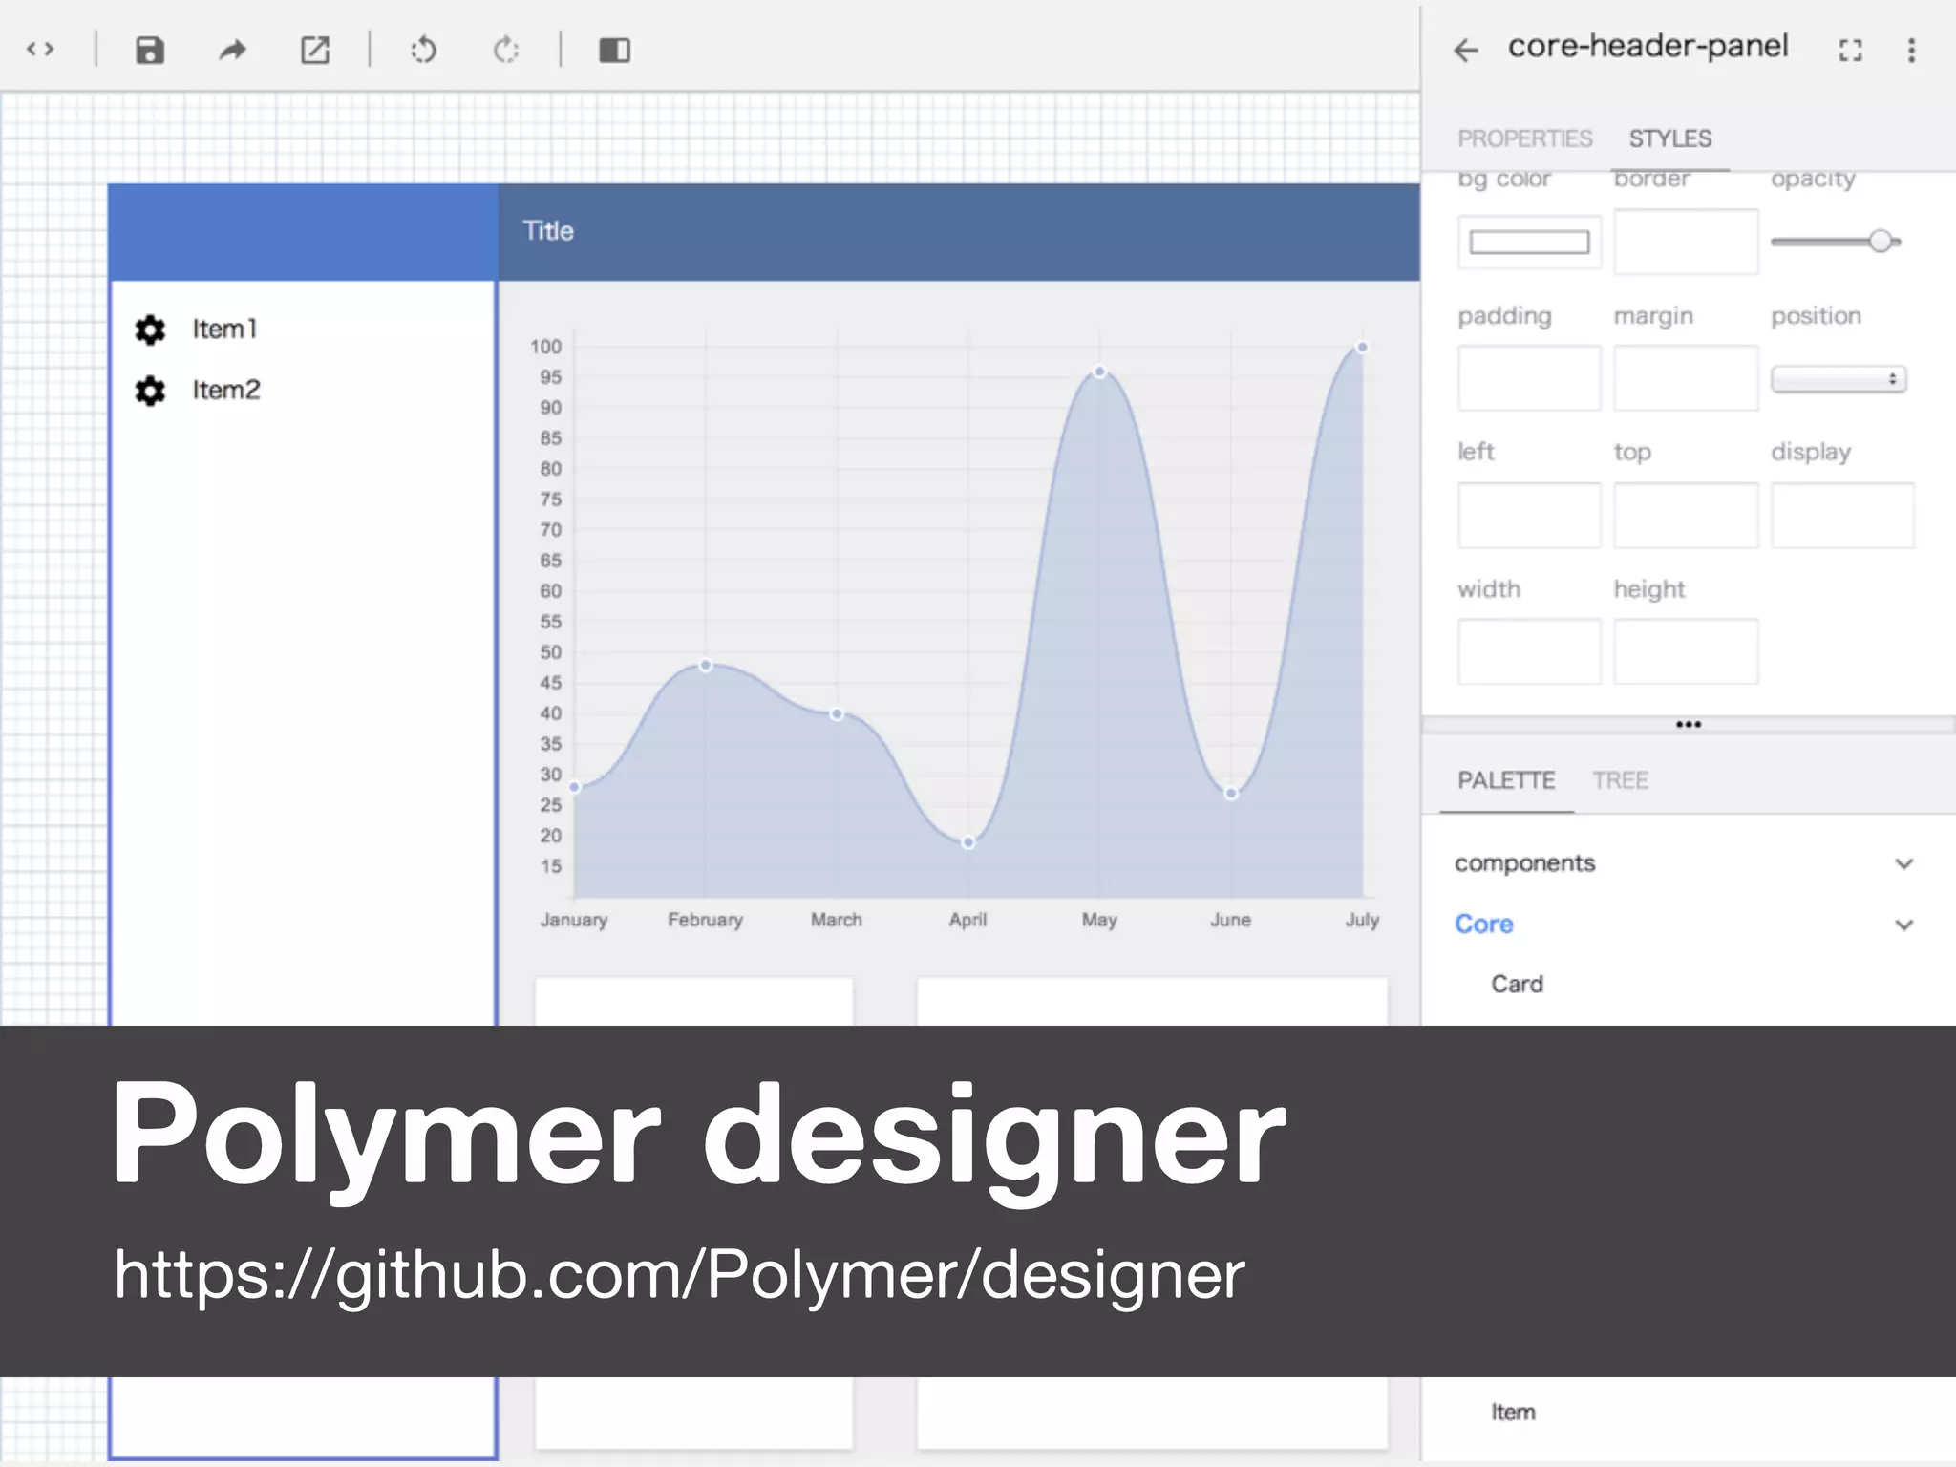1956x1467 pixels.
Task: Open the position dropdown
Action: [1839, 379]
